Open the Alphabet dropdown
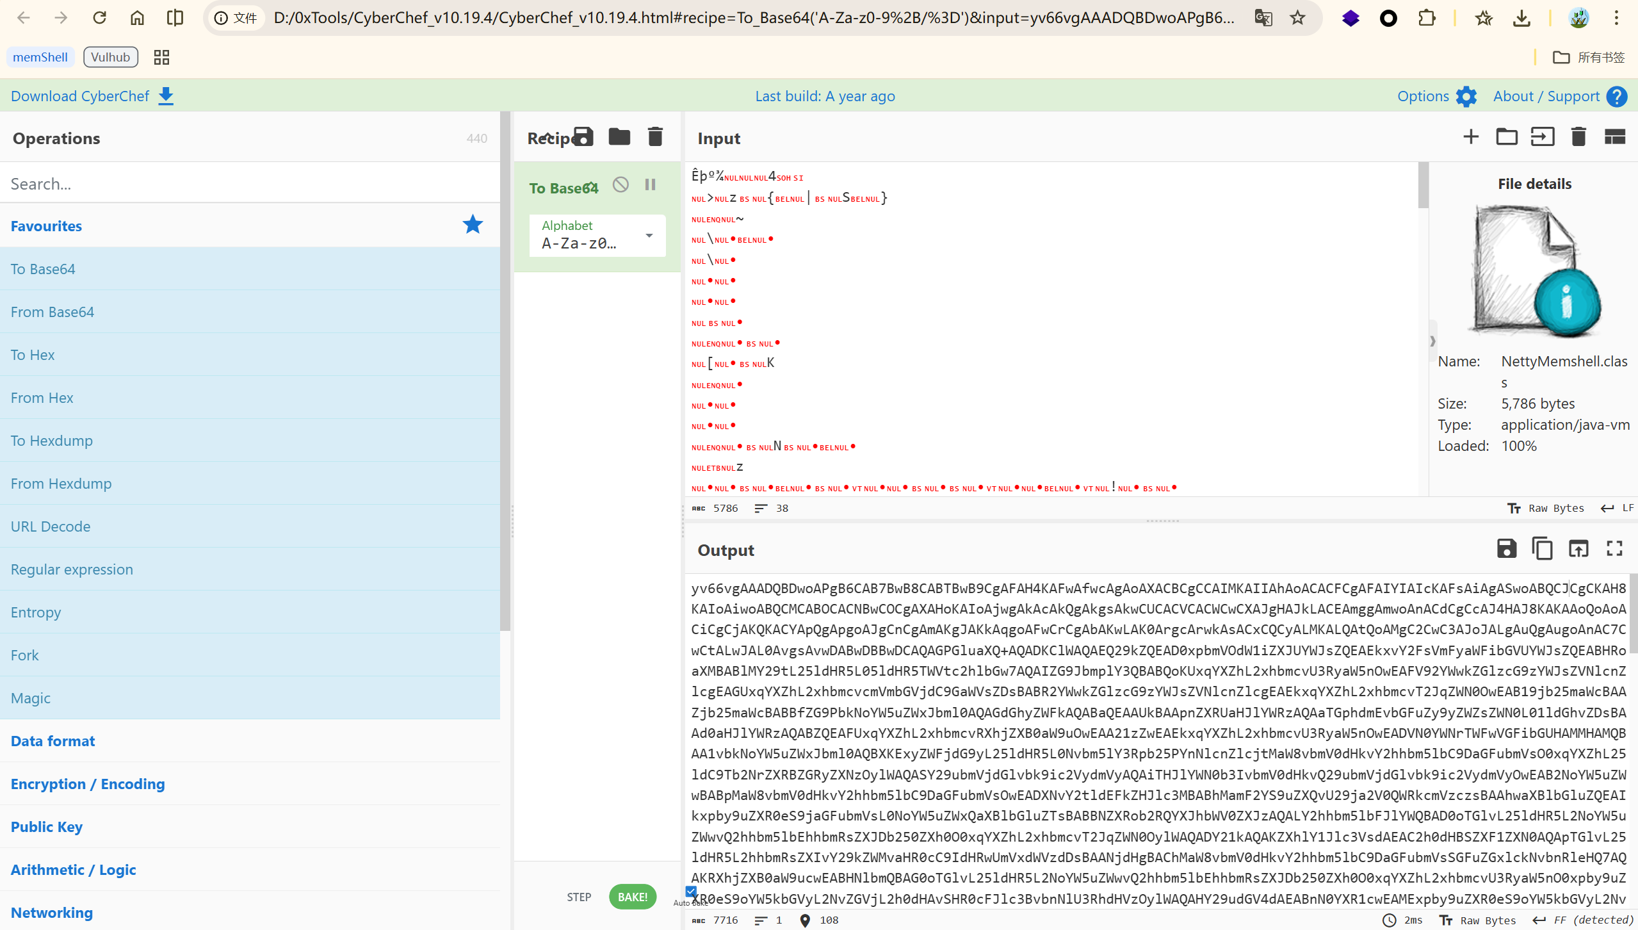Image resolution: width=1638 pixels, height=930 pixels. [649, 236]
